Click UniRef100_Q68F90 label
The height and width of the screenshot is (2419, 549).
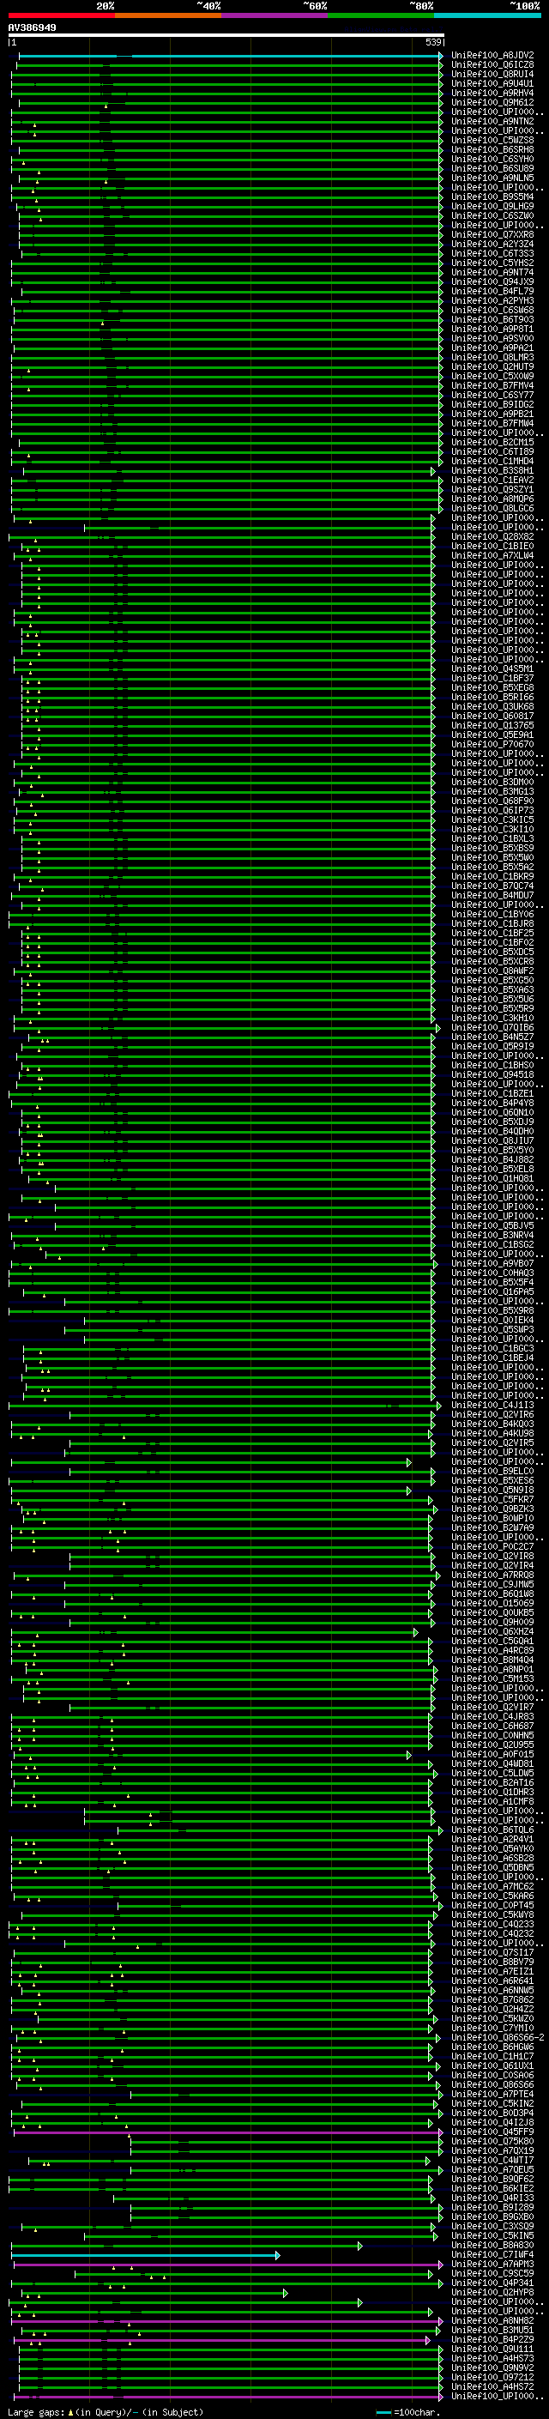(492, 801)
